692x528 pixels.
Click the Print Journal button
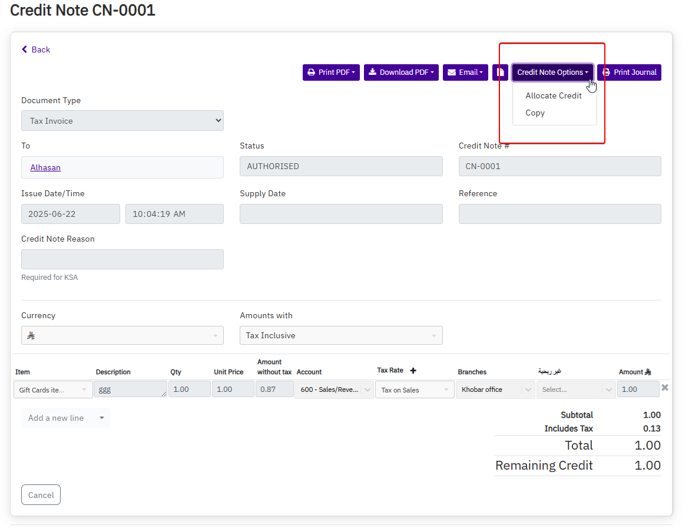coord(629,72)
